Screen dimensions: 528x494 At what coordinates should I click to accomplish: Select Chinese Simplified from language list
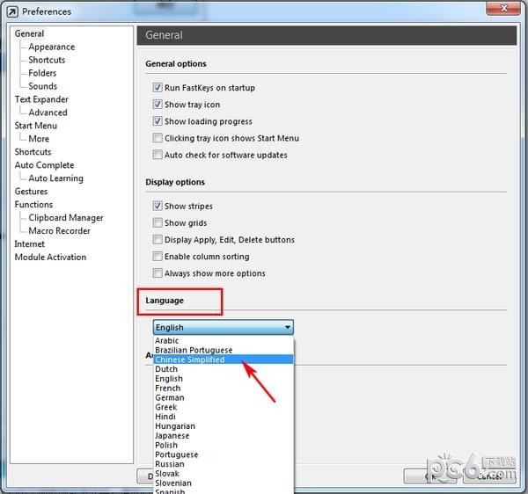189,360
